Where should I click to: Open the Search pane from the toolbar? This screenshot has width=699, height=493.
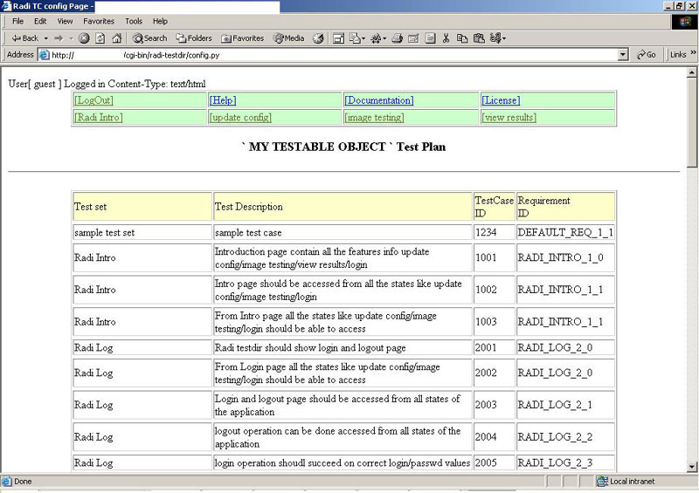tap(149, 38)
